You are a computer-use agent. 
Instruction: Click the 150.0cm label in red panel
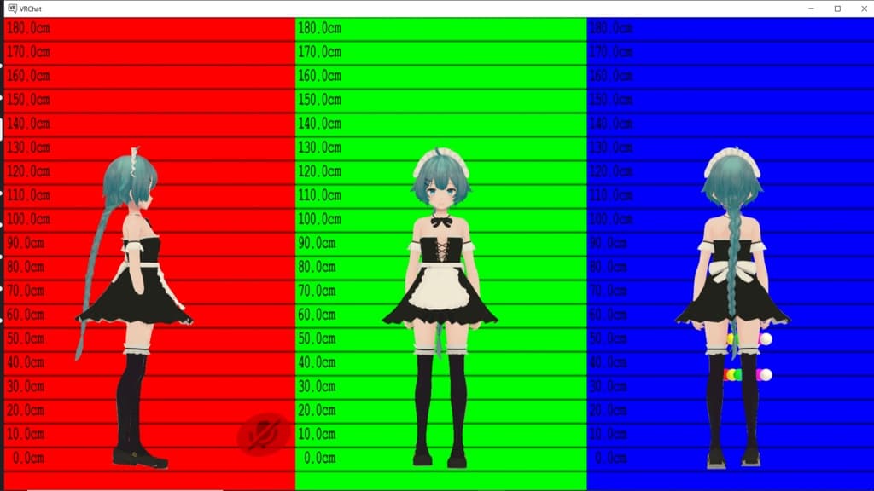pos(28,100)
